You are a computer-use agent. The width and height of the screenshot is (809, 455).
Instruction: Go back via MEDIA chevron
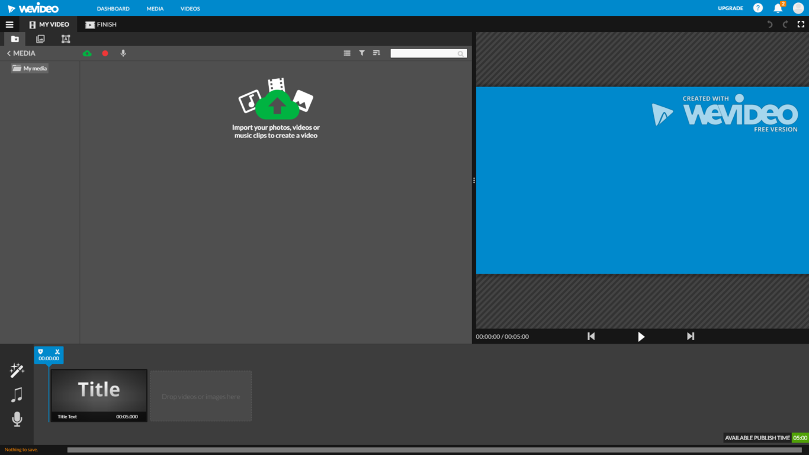(x=21, y=53)
